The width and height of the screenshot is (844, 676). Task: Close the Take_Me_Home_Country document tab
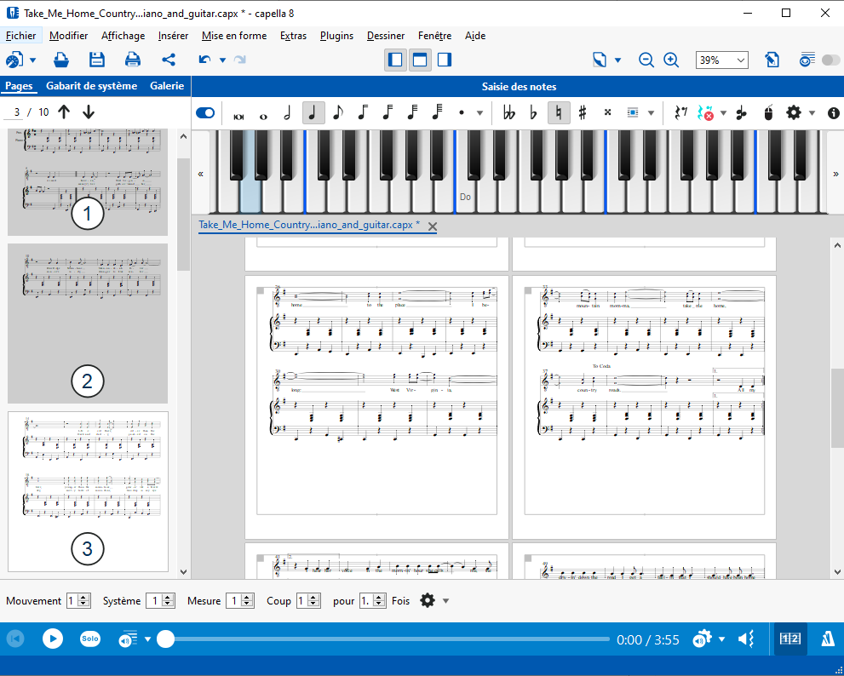pos(433,226)
